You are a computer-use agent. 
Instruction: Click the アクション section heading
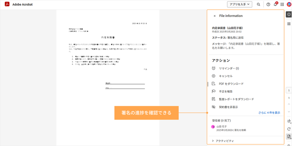click(x=221, y=60)
